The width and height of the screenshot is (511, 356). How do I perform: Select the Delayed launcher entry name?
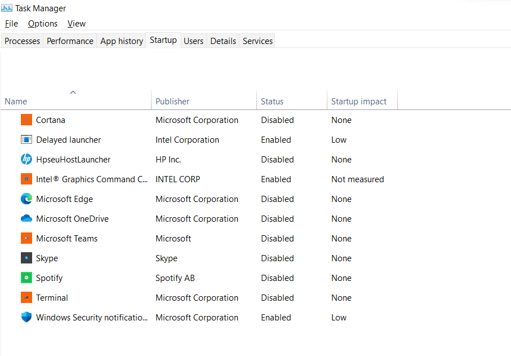[68, 140]
